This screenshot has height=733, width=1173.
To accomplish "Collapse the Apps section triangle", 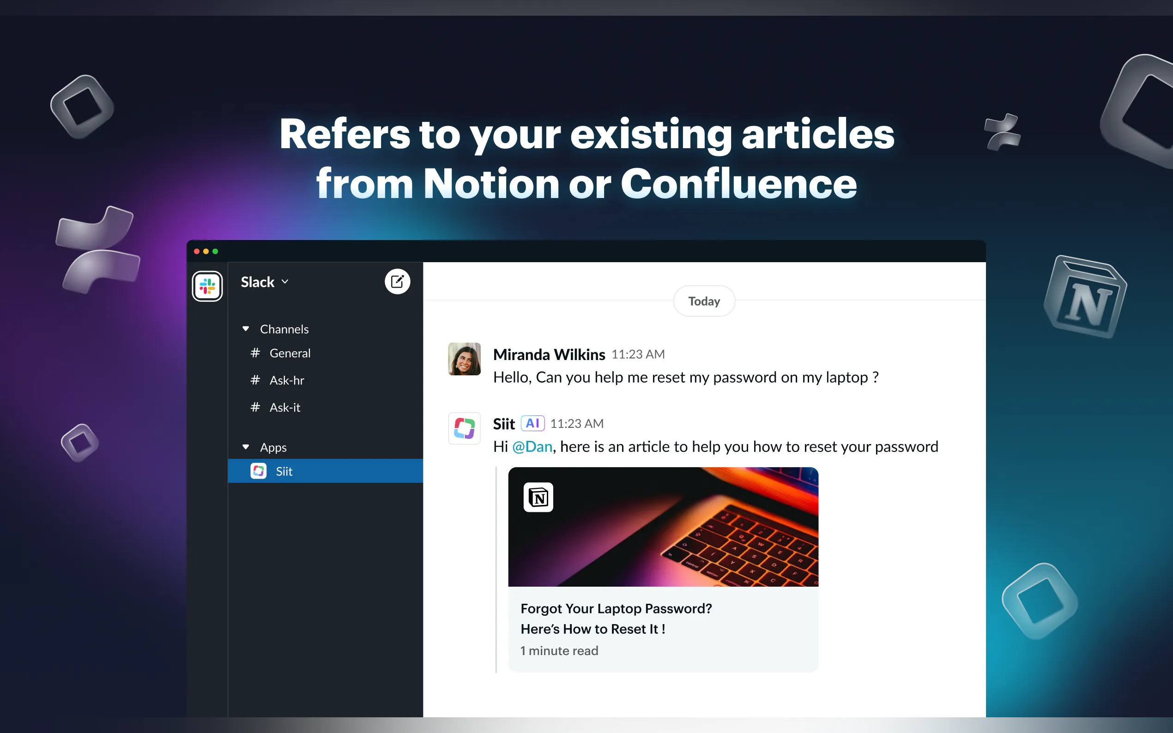I will (246, 446).
